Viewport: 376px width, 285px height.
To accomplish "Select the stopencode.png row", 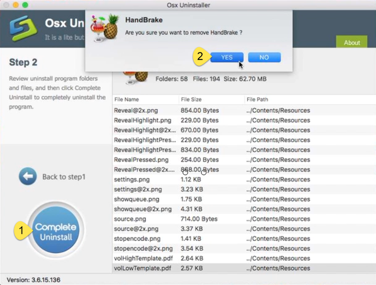I will [x=137, y=239].
